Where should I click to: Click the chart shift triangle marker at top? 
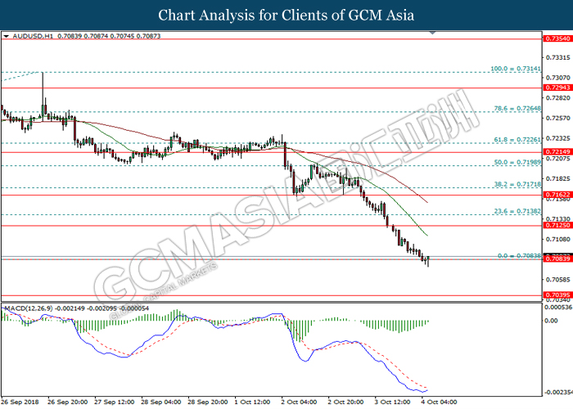(432, 33)
